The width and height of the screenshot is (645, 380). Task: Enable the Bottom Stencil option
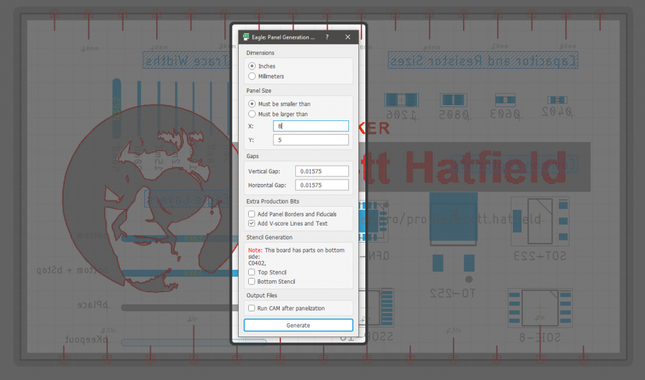pos(251,281)
